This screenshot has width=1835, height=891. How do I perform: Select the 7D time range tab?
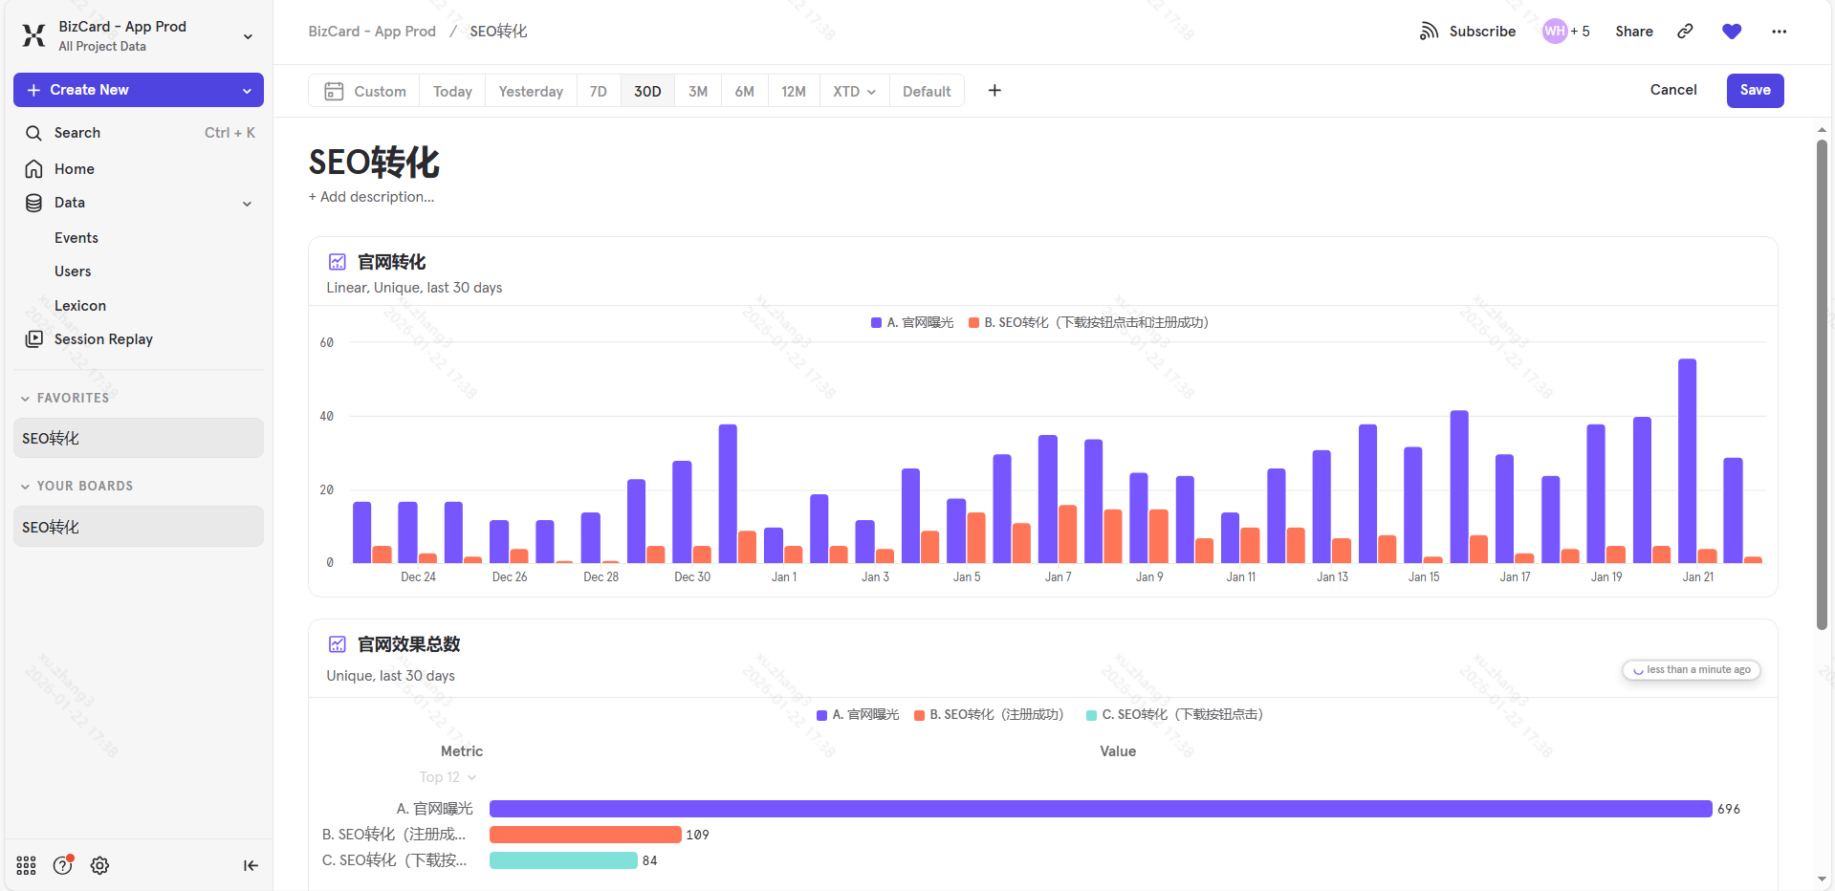pyautogui.click(x=599, y=92)
